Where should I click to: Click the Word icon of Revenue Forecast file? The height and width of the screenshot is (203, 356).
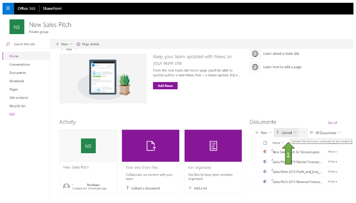click(265, 181)
